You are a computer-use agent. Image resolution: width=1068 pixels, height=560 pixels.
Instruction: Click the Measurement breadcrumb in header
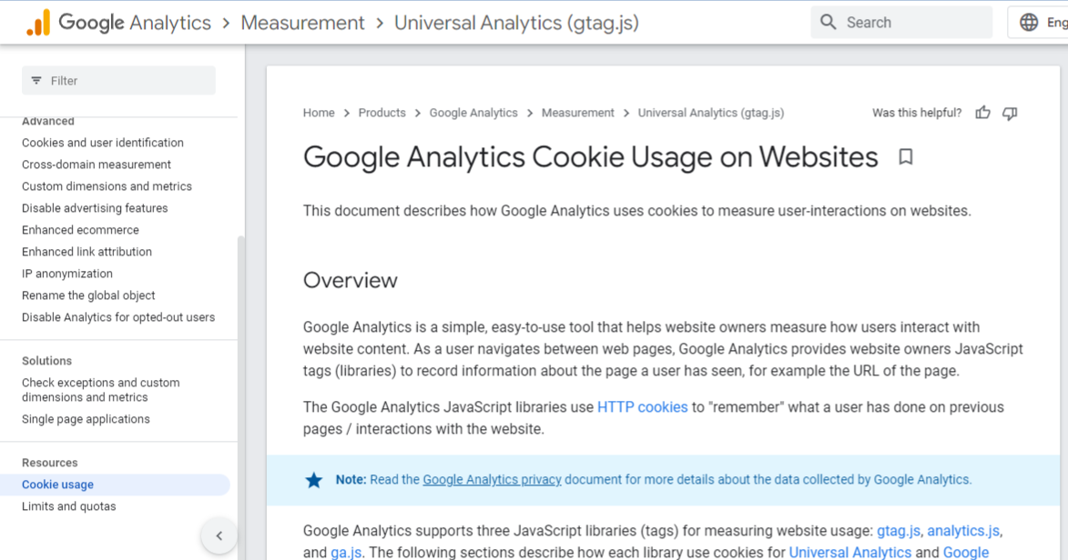pyautogui.click(x=302, y=23)
